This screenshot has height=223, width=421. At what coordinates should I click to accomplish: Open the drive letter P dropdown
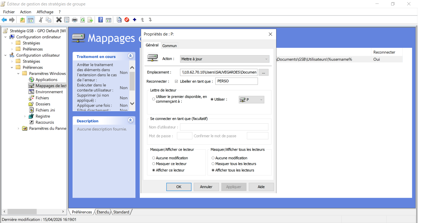pos(251,99)
